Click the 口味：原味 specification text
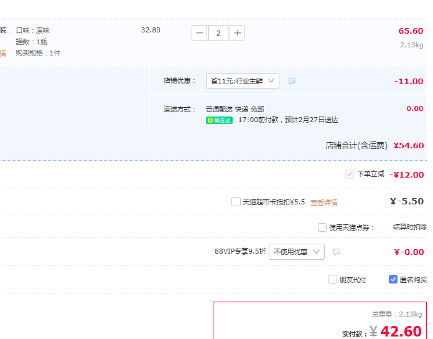The height and width of the screenshot is (339, 433). pos(32,31)
